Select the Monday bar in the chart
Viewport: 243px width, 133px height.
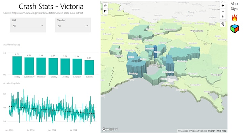point(65,67)
